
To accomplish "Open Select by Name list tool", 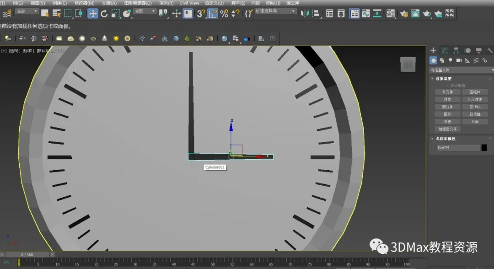I will pos(57,14).
